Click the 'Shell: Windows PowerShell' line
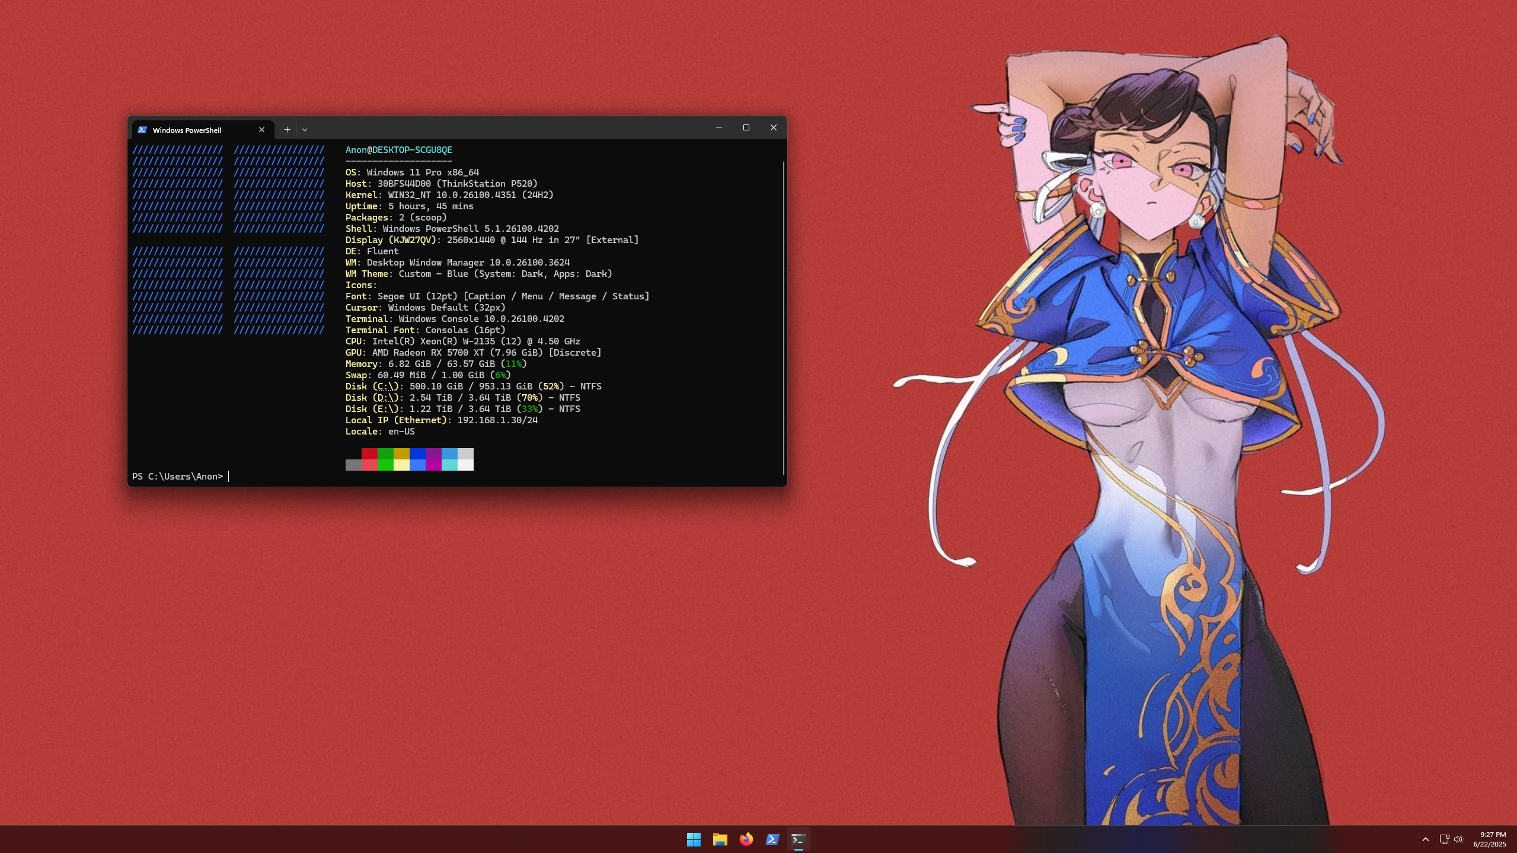The height and width of the screenshot is (853, 1517). click(452, 229)
